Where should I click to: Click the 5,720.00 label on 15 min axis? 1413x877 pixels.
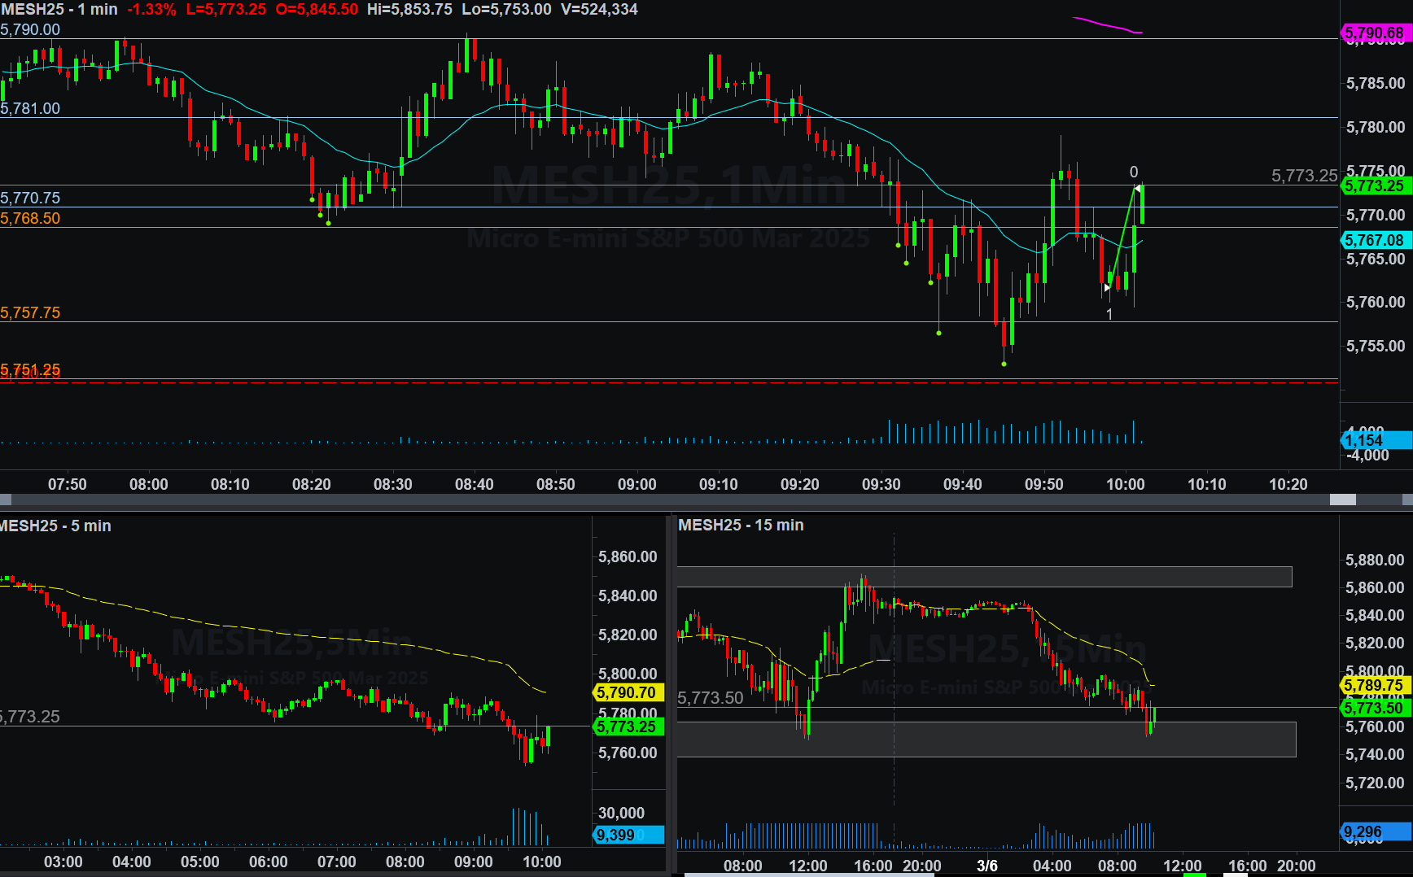pyautogui.click(x=1375, y=783)
